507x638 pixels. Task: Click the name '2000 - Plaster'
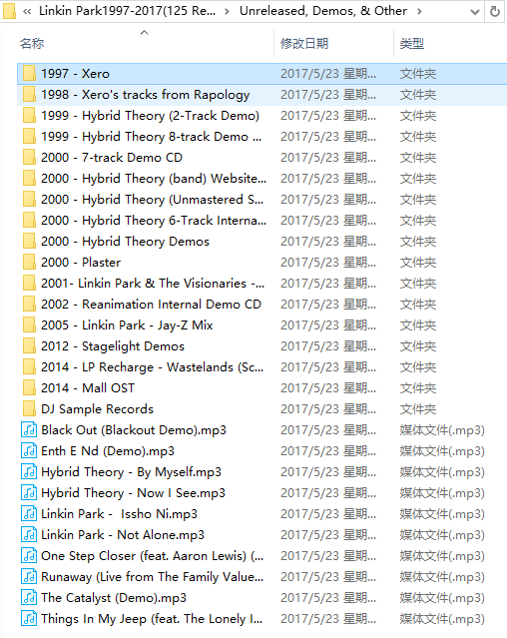(x=81, y=262)
